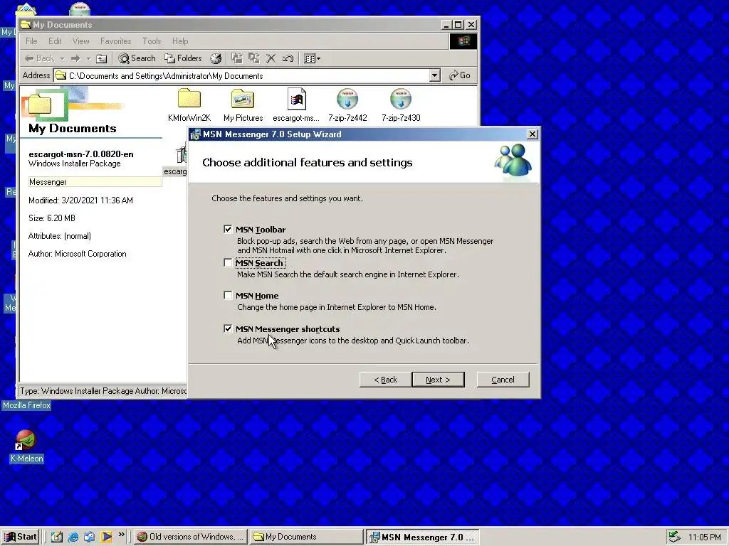Click the Undo icon in toolbar
This screenshot has width=729, height=546.
(x=288, y=58)
